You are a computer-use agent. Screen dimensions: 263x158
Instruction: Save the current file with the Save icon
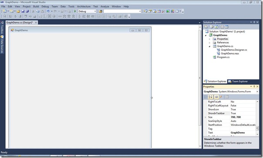23,11
